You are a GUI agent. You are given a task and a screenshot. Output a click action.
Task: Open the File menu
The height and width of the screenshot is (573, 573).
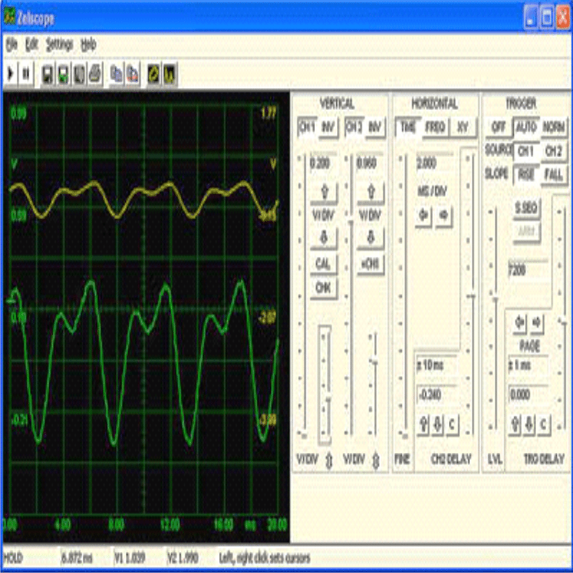pos(11,45)
